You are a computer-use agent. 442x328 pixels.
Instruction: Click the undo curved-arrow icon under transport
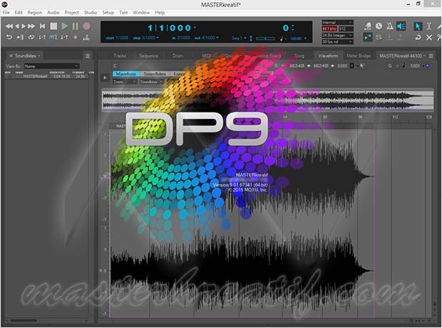[9, 37]
